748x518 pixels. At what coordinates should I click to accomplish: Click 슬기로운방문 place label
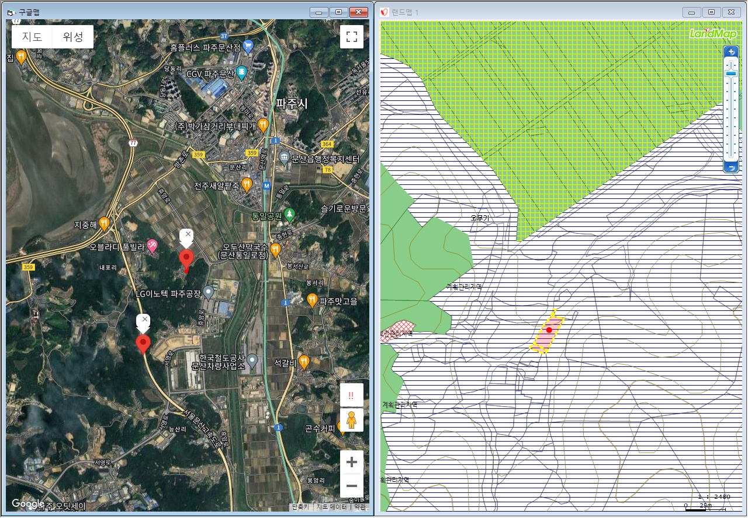pyautogui.click(x=345, y=208)
